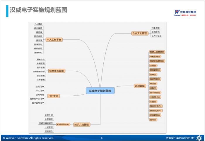Select the 合同类 process node

click(x=153, y=120)
